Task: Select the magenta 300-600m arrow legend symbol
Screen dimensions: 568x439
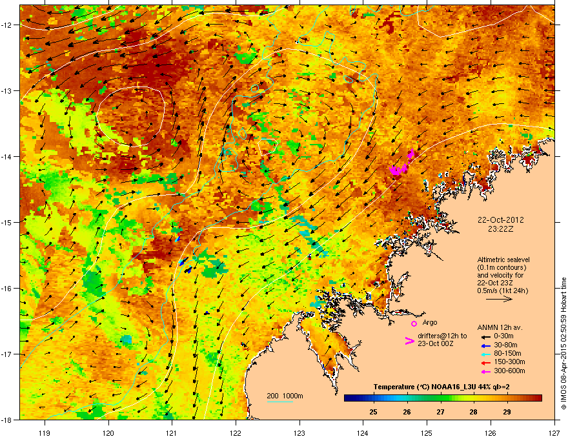Action: [485, 371]
